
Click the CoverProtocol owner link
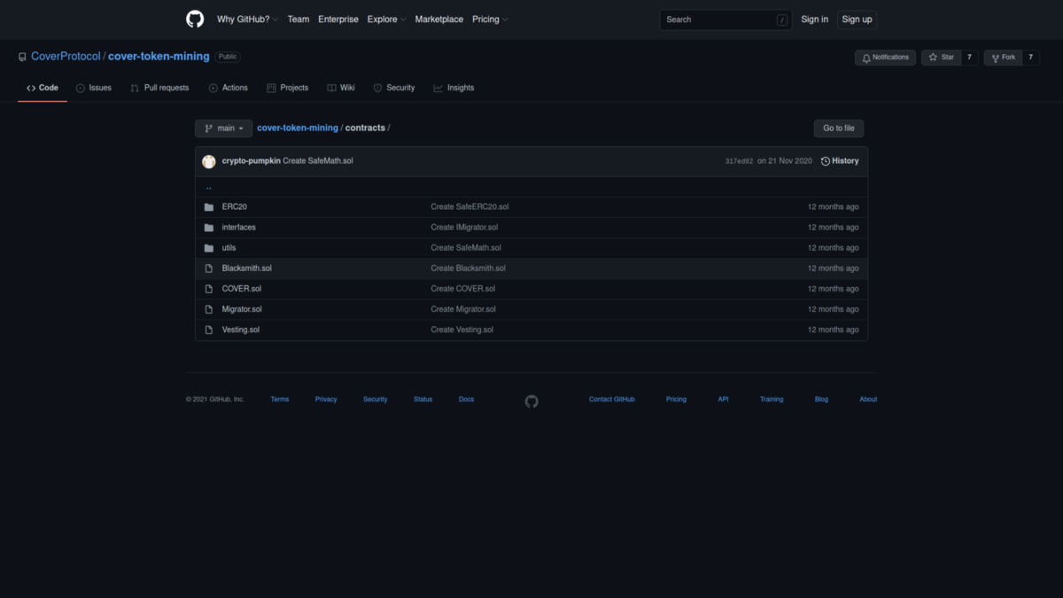click(66, 57)
